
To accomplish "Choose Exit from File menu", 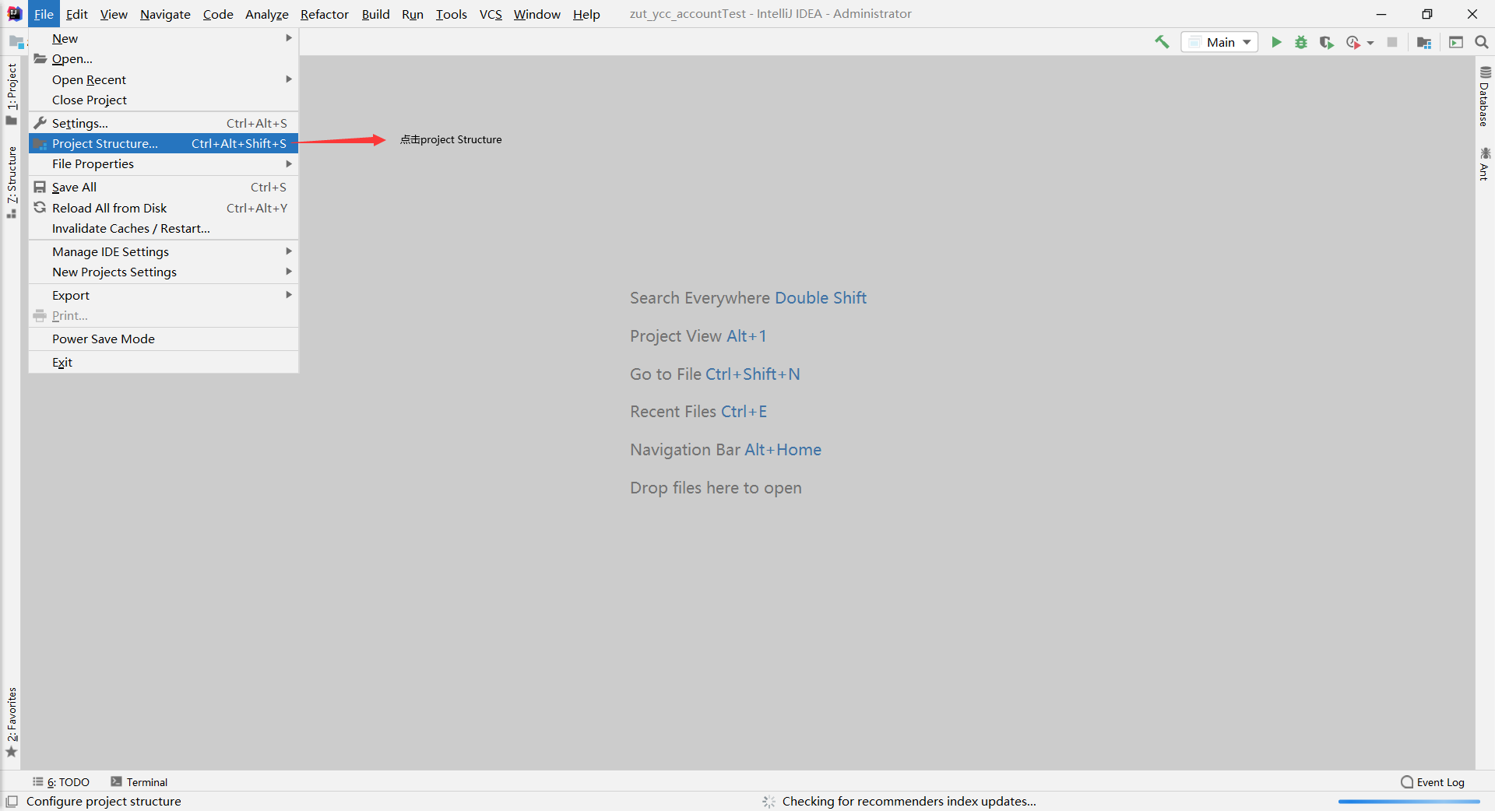I will (x=164, y=362).
